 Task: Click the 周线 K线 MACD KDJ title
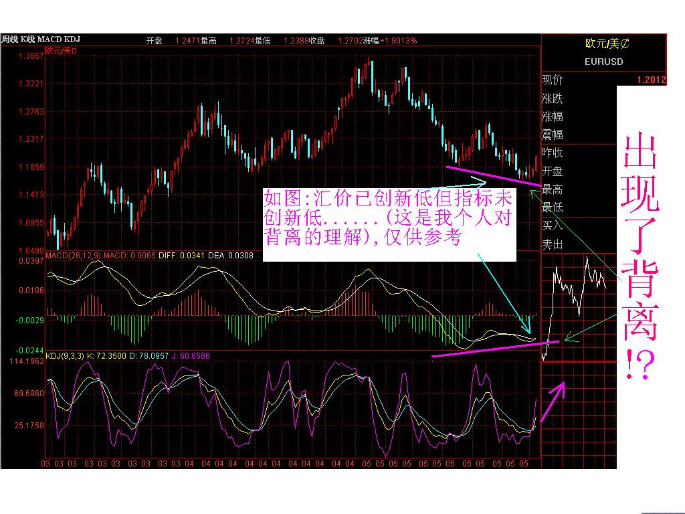tap(41, 39)
